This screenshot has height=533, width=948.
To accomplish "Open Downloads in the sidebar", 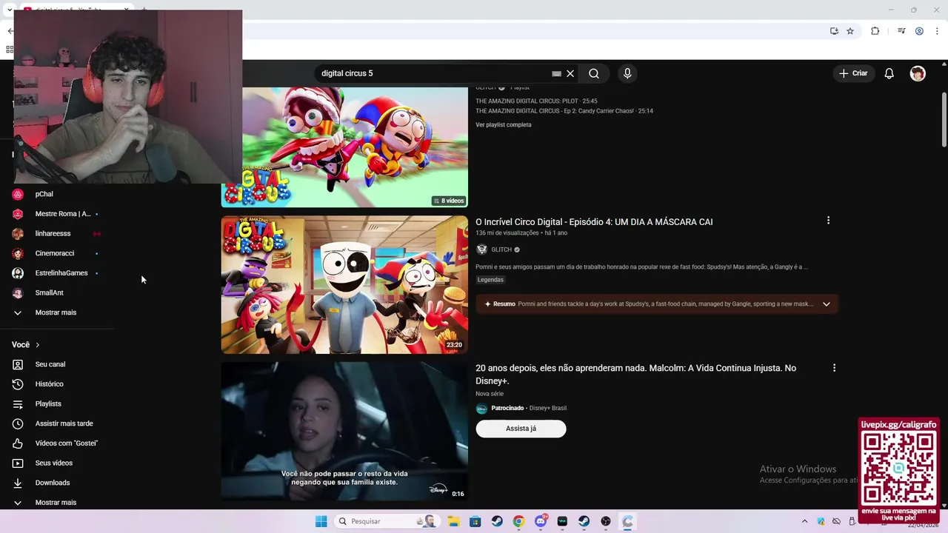I will point(52,483).
